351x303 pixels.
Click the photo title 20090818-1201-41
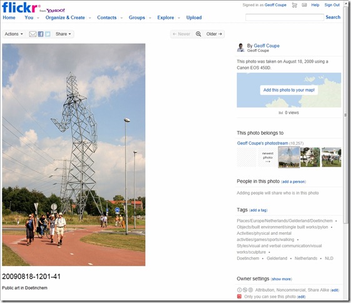[31, 277]
